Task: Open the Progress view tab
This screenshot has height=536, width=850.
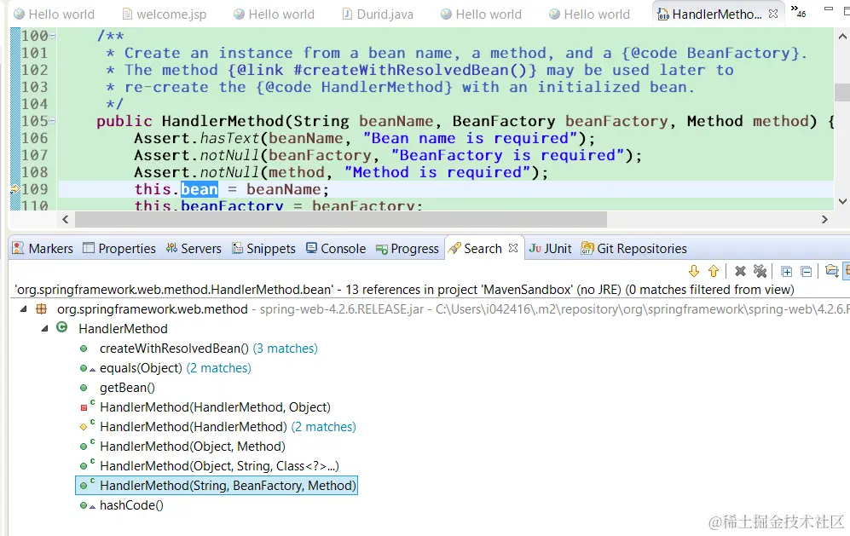Action: click(x=408, y=248)
